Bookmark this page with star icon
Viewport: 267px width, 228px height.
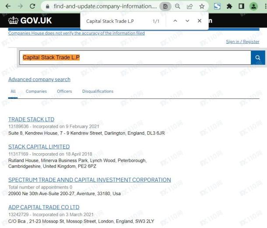pyautogui.click(x=202, y=6)
